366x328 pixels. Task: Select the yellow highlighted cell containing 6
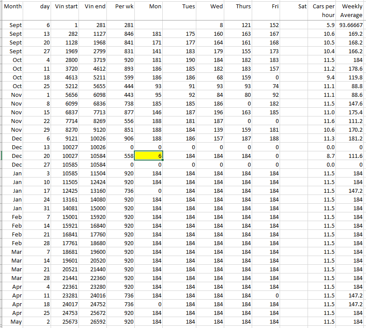[148, 156]
